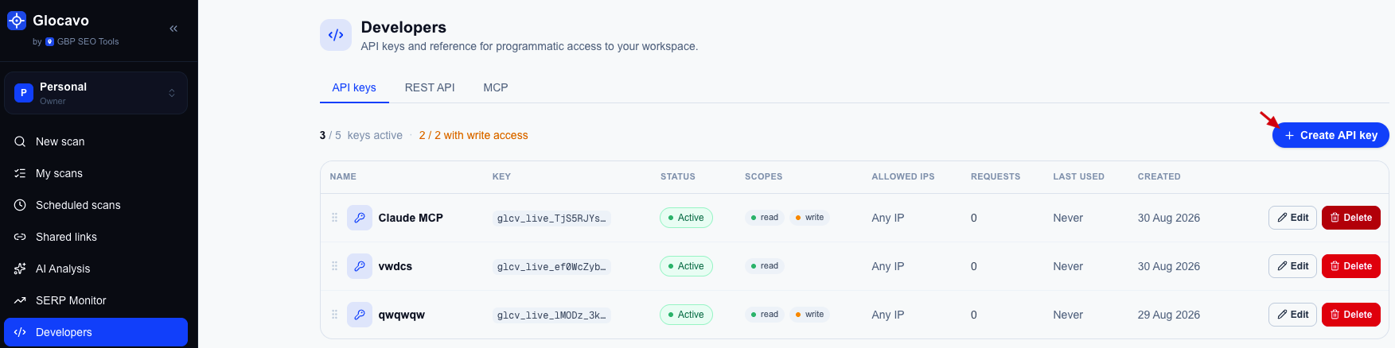Open Scheduled scans page
The width and height of the screenshot is (1395, 348).
point(96,205)
